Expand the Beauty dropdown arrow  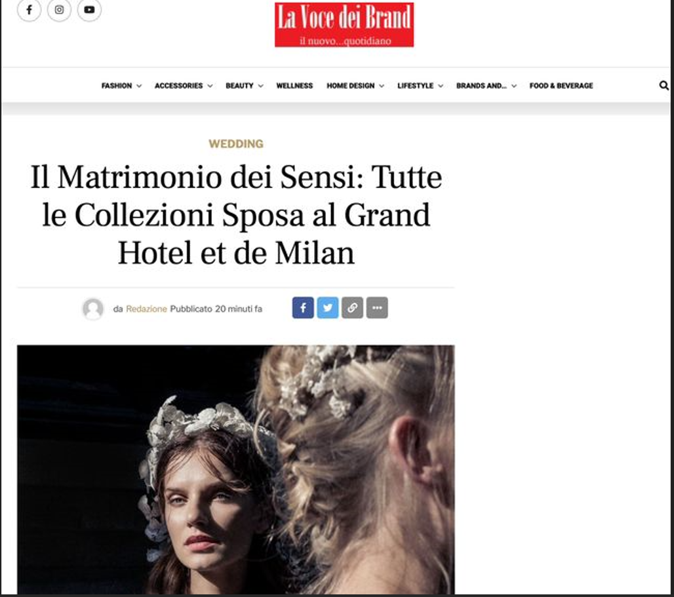pyautogui.click(x=260, y=86)
